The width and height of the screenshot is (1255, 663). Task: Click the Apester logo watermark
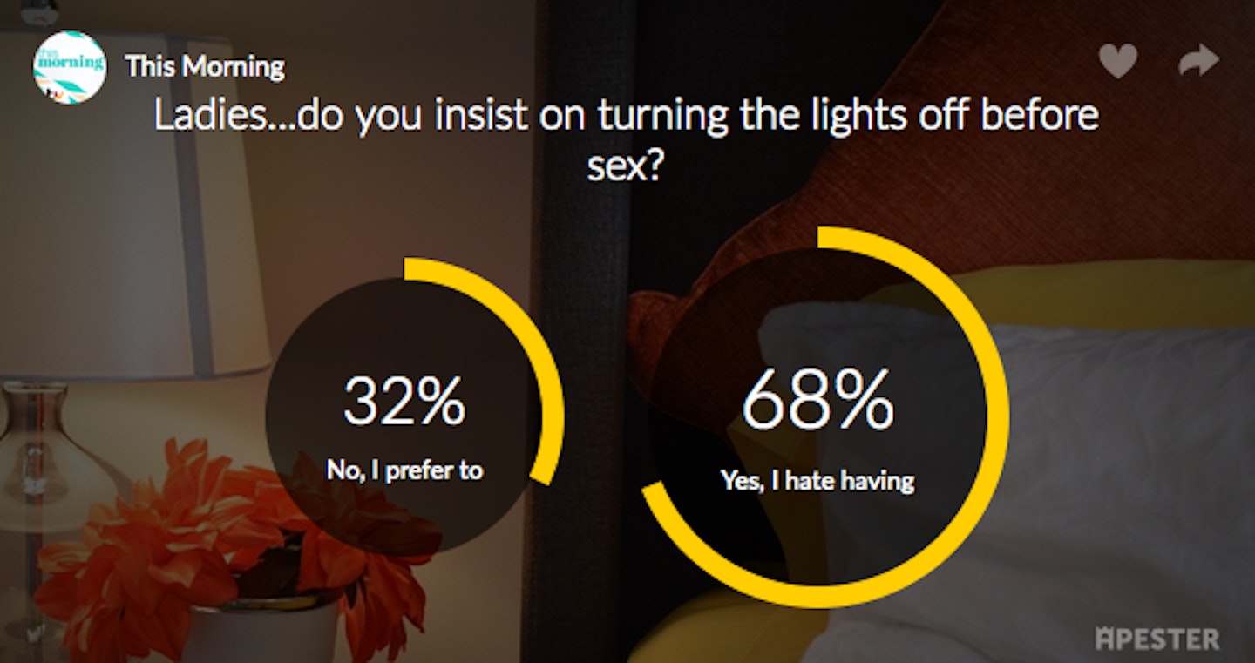pos(1157,639)
